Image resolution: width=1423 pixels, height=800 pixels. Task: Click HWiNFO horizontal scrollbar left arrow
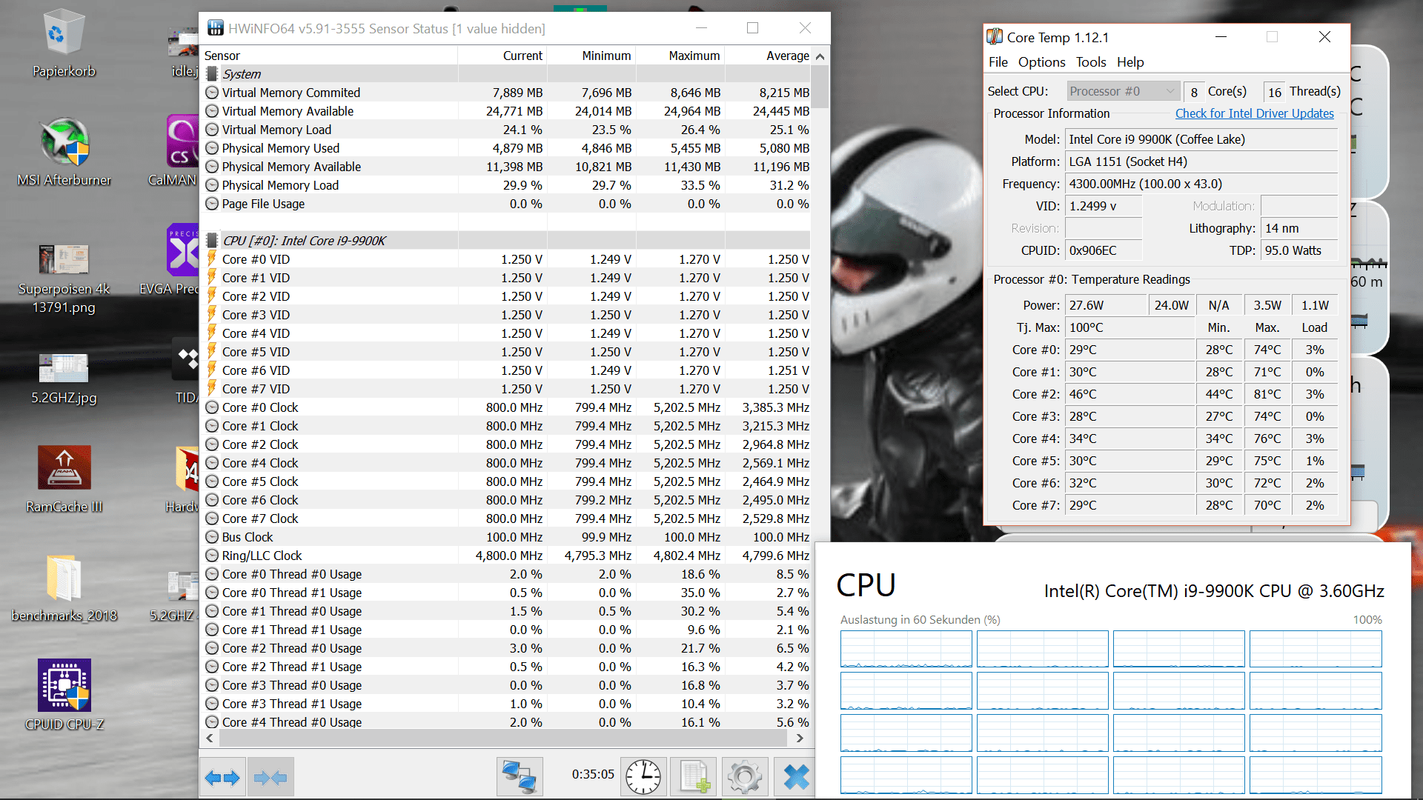210,738
